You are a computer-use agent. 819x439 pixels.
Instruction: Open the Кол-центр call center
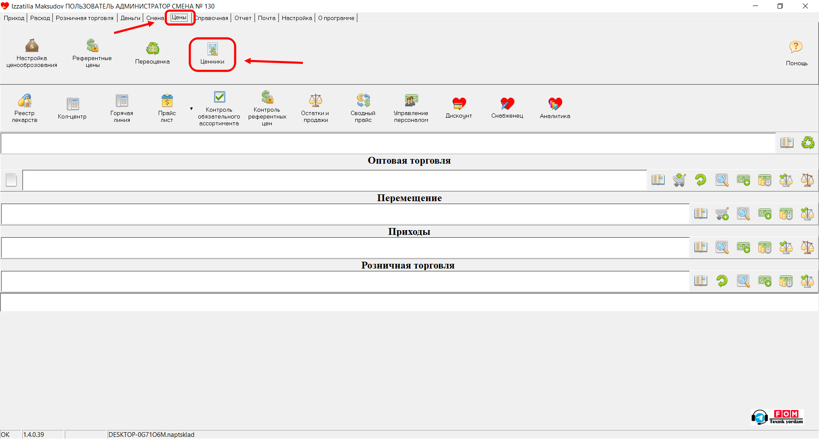(72, 108)
